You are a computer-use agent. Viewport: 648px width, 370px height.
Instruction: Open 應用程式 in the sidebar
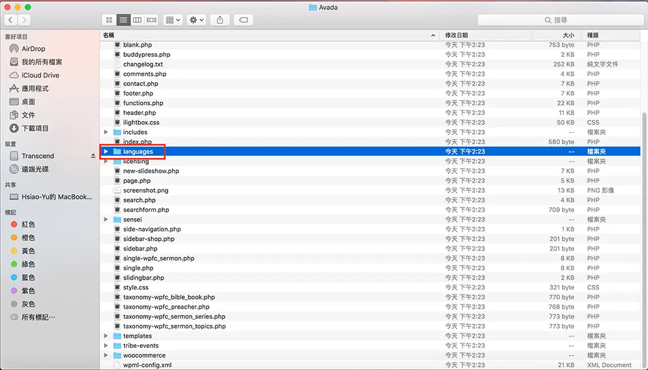[x=28, y=89]
